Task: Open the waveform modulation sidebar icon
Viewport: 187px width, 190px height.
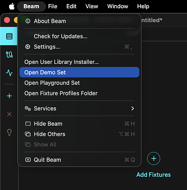Action: (9, 73)
